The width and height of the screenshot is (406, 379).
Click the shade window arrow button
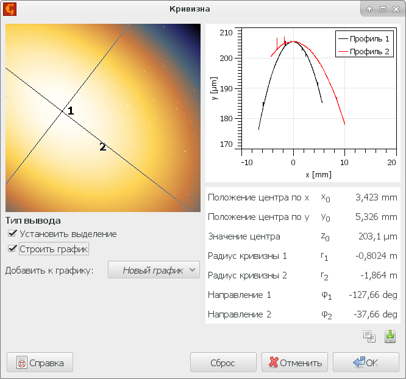369,9
